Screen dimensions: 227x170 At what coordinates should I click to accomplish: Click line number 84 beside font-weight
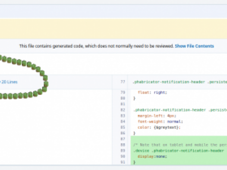pos(123,122)
